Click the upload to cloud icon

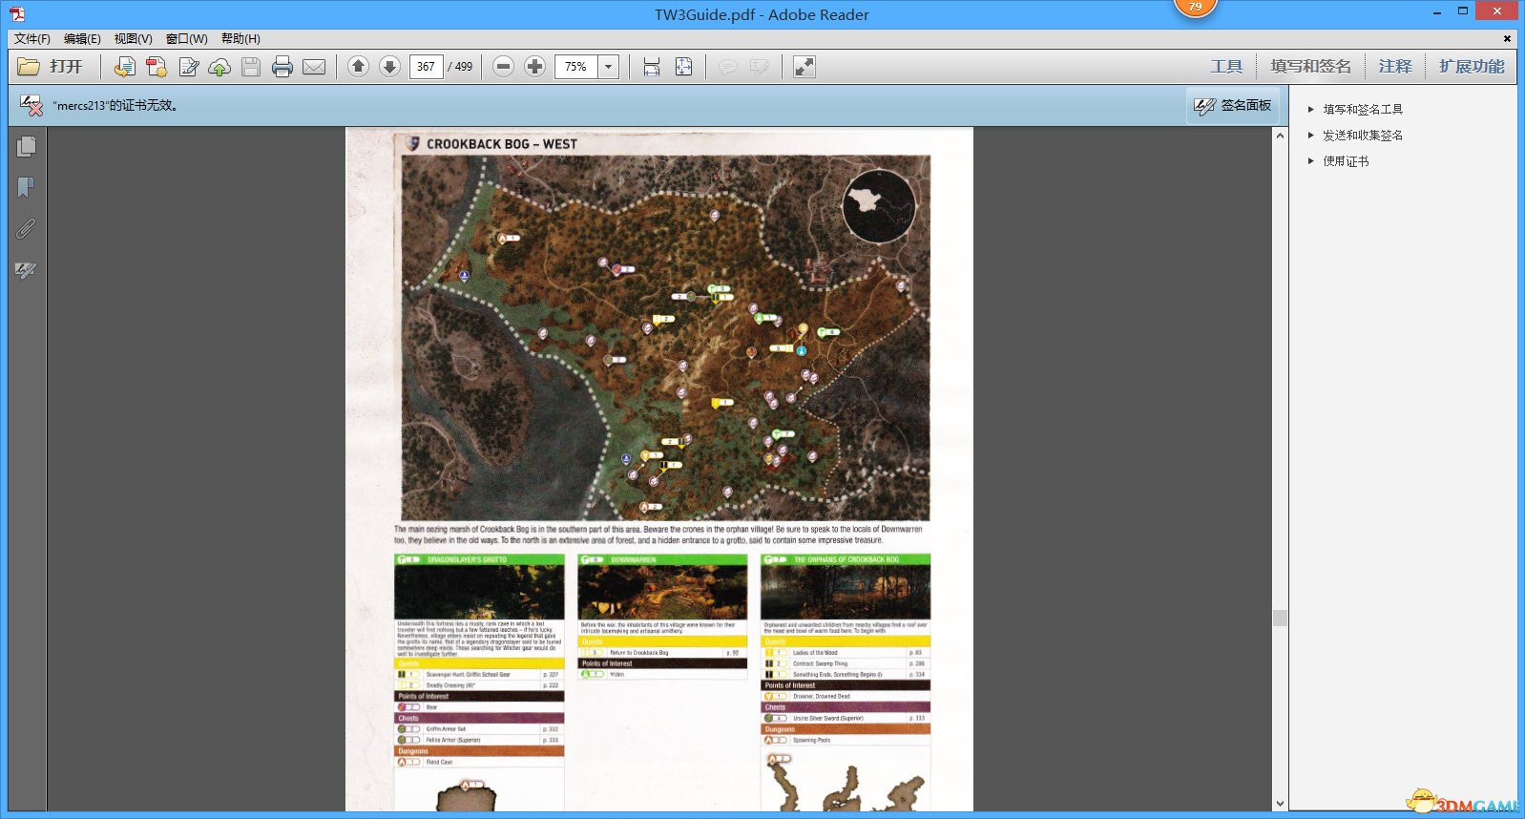(x=219, y=67)
